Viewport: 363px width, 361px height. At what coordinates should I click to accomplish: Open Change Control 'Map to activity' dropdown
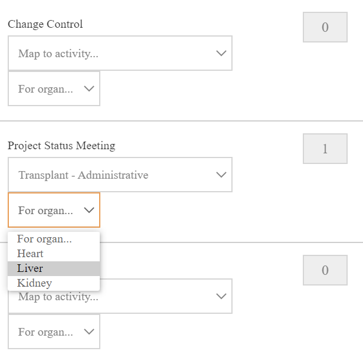[x=120, y=53]
